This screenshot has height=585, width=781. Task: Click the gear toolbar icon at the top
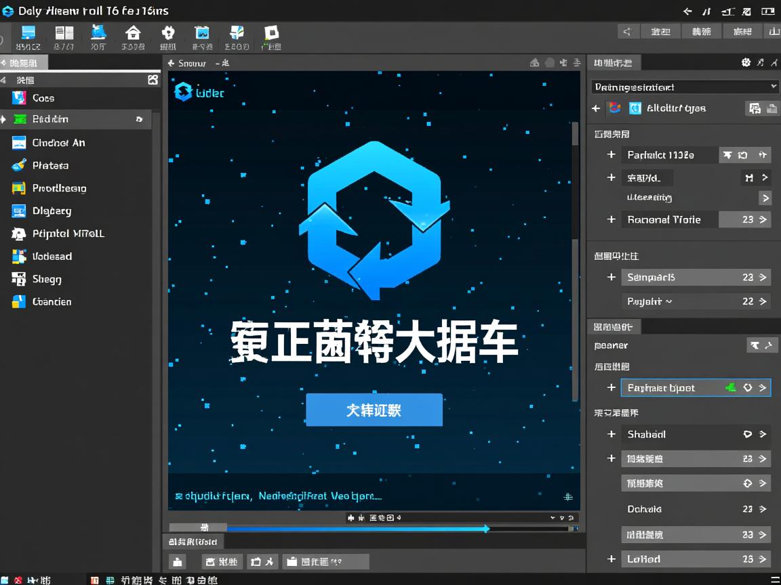tap(168, 32)
